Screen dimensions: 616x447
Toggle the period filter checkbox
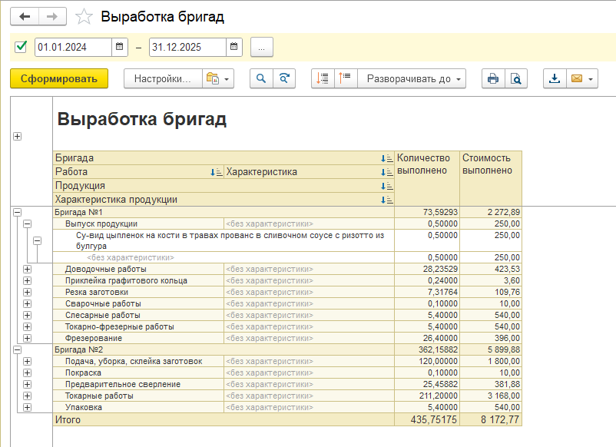[x=21, y=47]
